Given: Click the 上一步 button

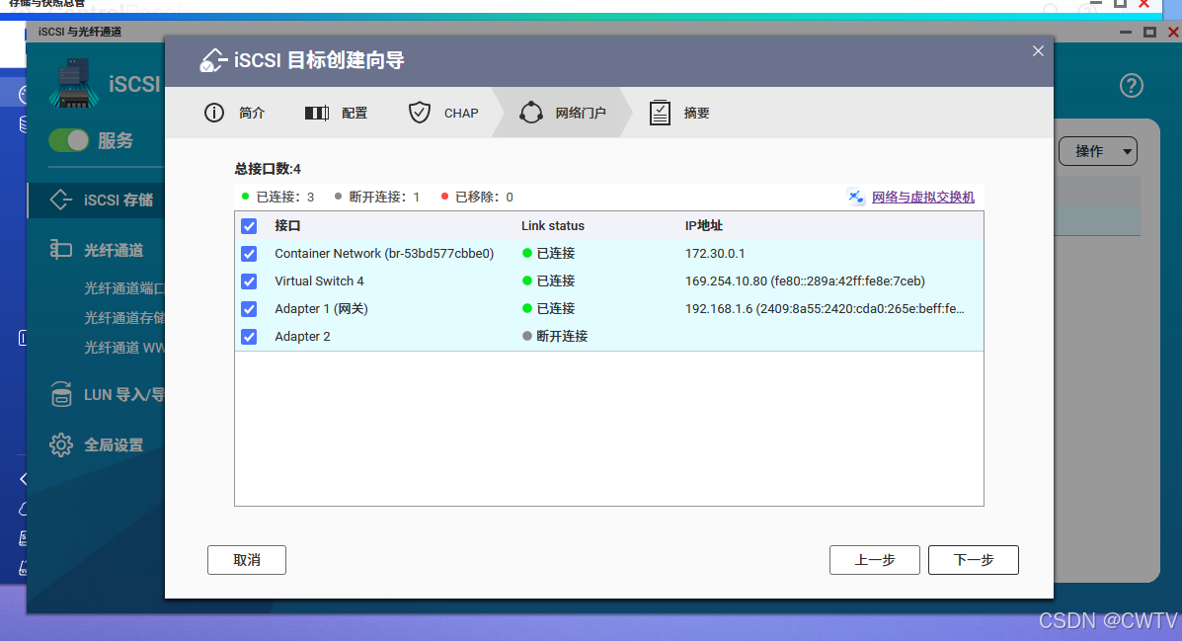Looking at the screenshot, I should [875, 560].
